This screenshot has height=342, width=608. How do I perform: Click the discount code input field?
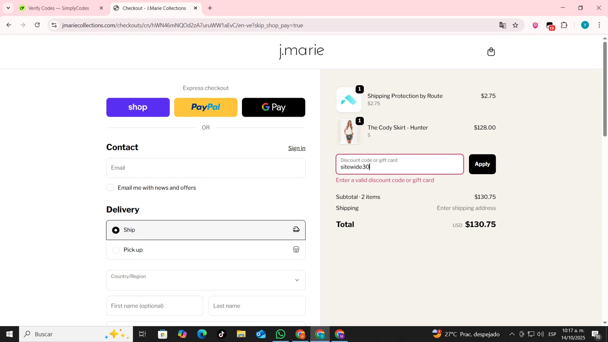(x=400, y=164)
